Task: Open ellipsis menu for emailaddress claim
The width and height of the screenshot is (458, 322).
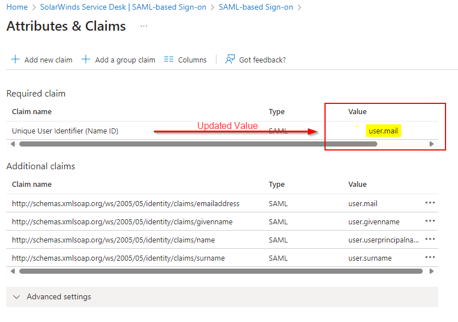Action: tap(430, 203)
